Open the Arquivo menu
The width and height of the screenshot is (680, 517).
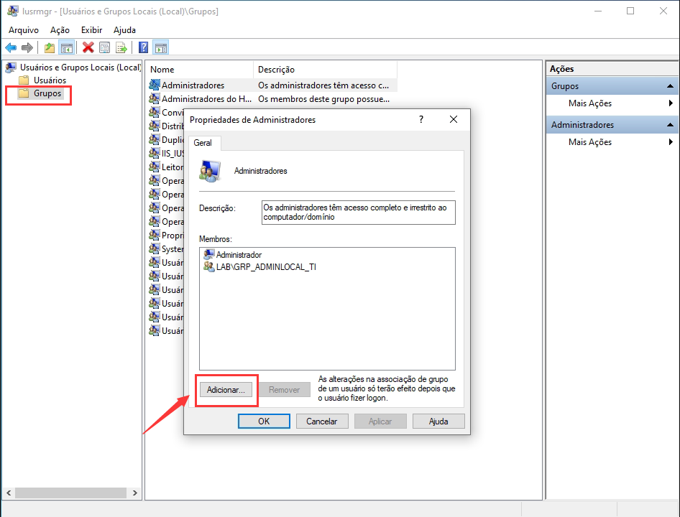pos(24,29)
